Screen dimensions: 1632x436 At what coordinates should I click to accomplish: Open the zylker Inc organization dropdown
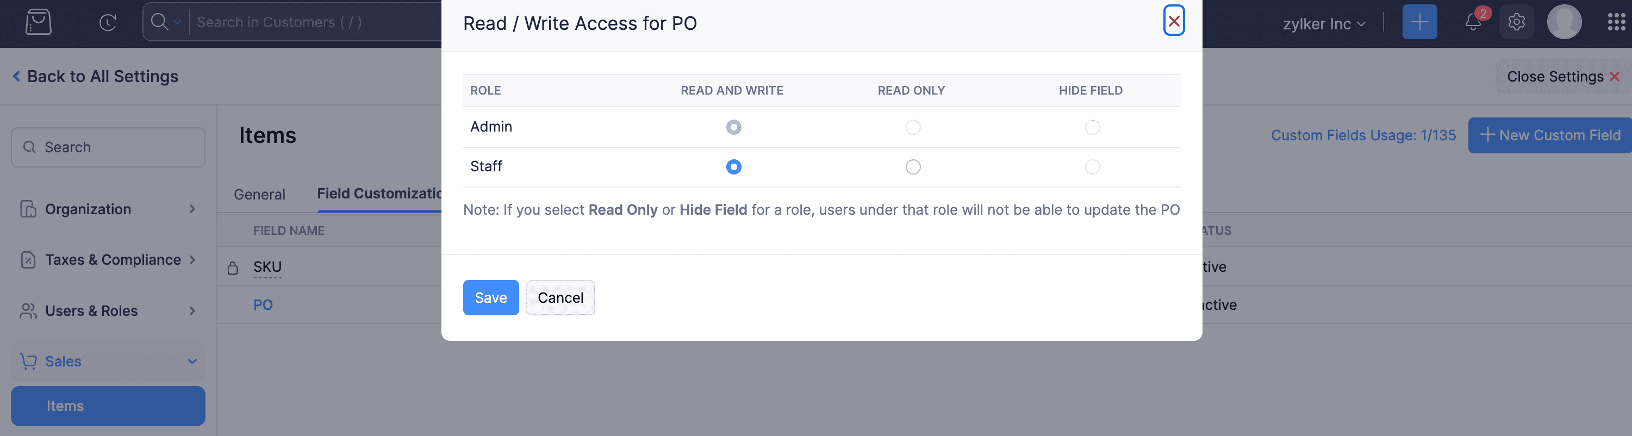pyautogui.click(x=1323, y=24)
